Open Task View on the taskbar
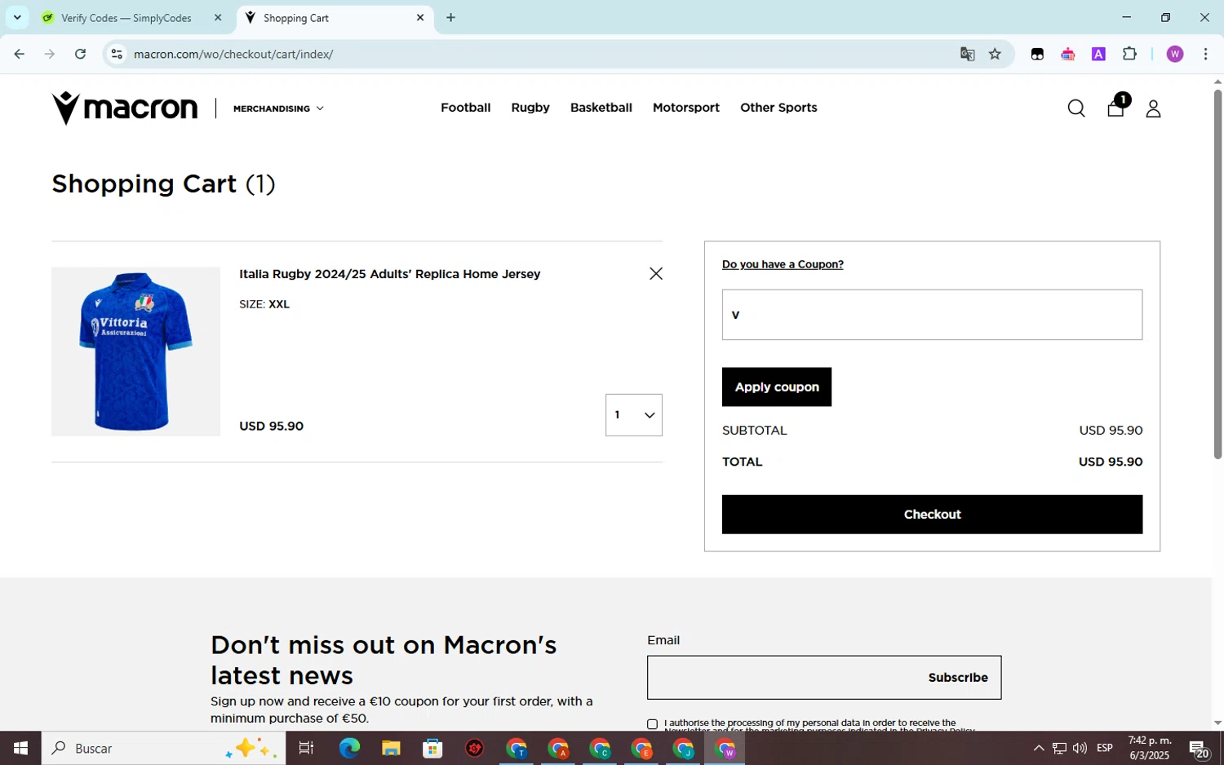This screenshot has width=1224, height=765. [306, 748]
